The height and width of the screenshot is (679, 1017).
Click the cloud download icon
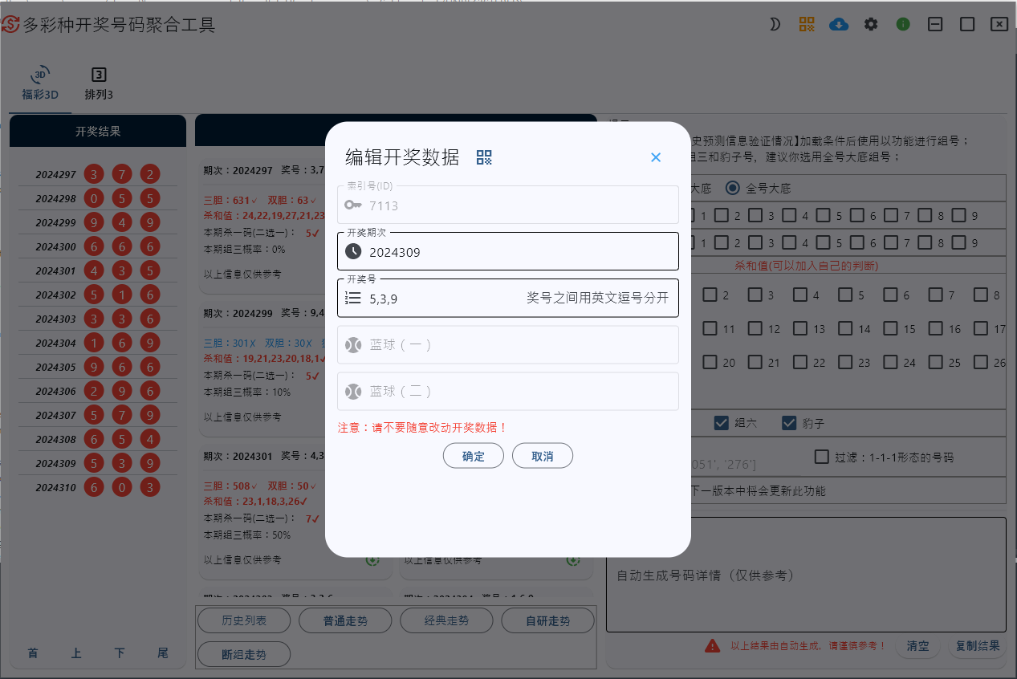coord(839,24)
